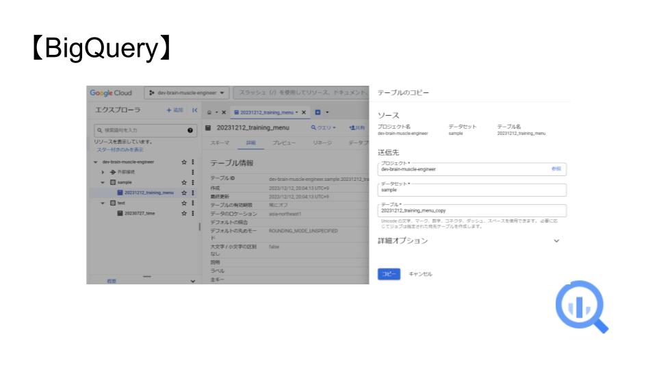
Task: Click the キャンセル button
Action: tap(420, 274)
